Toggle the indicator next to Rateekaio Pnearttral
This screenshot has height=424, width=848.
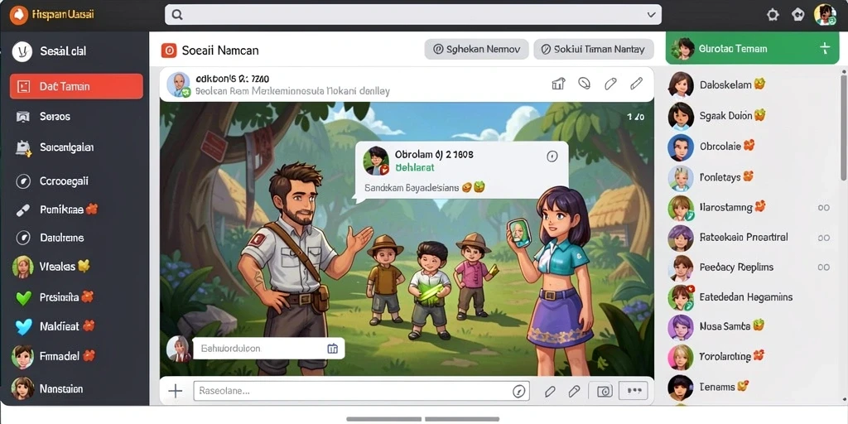pos(824,238)
